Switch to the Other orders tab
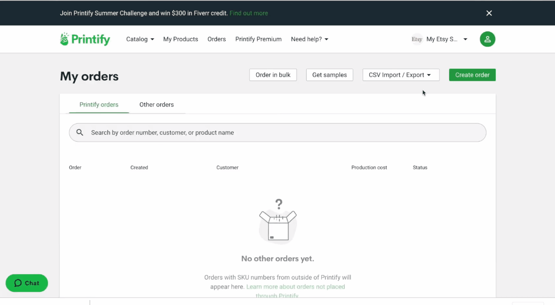 point(157,105)
